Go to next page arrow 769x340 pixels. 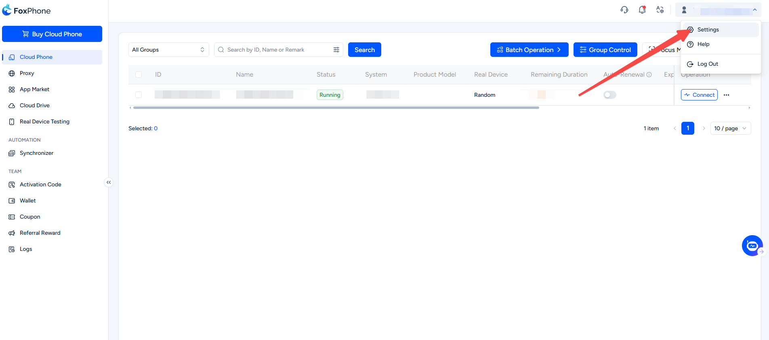coord(704,128)
